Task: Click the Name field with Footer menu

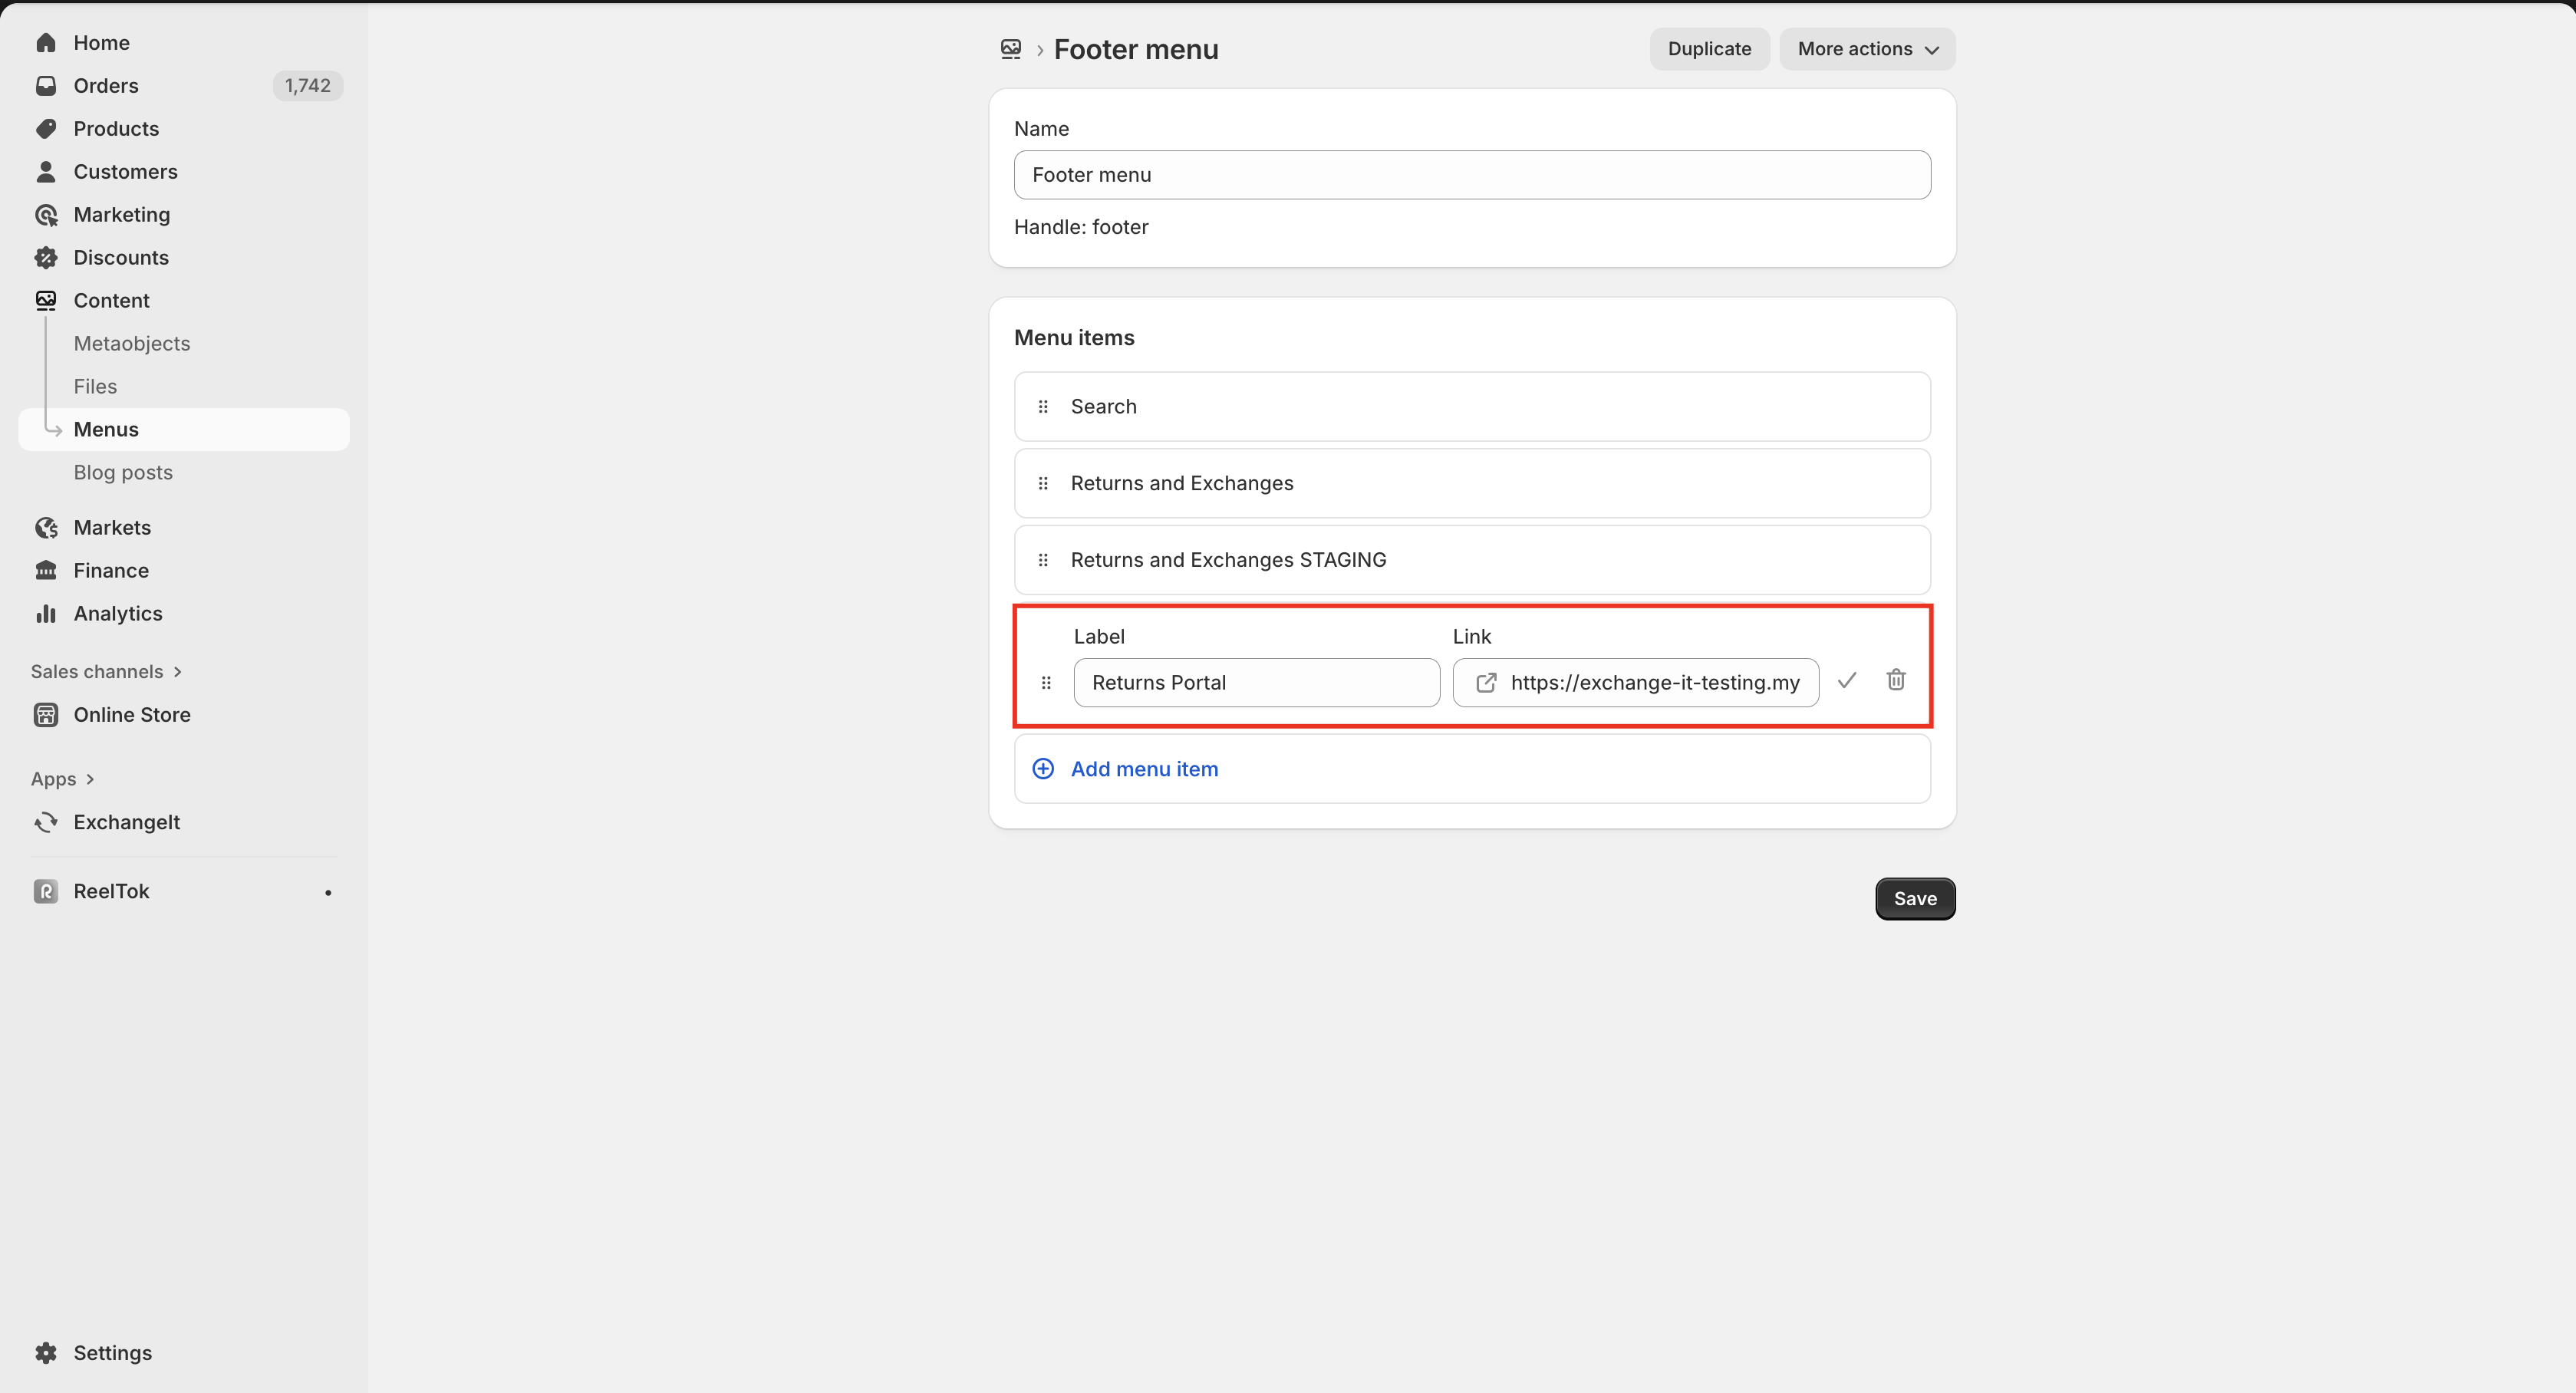Action: point(1471,175)
